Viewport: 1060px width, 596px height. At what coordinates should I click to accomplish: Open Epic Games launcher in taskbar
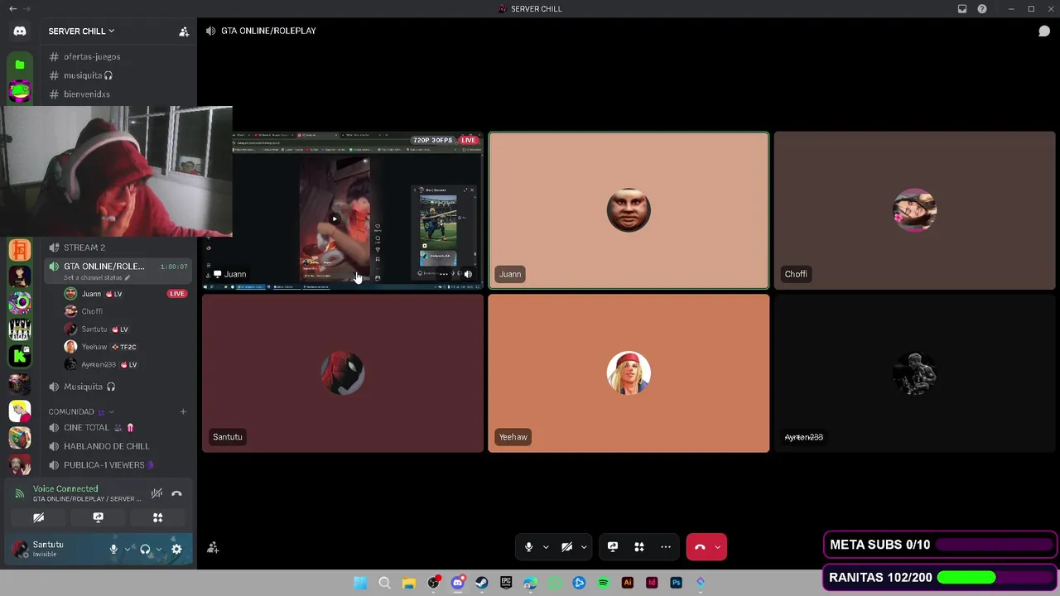tap(506, 583)
